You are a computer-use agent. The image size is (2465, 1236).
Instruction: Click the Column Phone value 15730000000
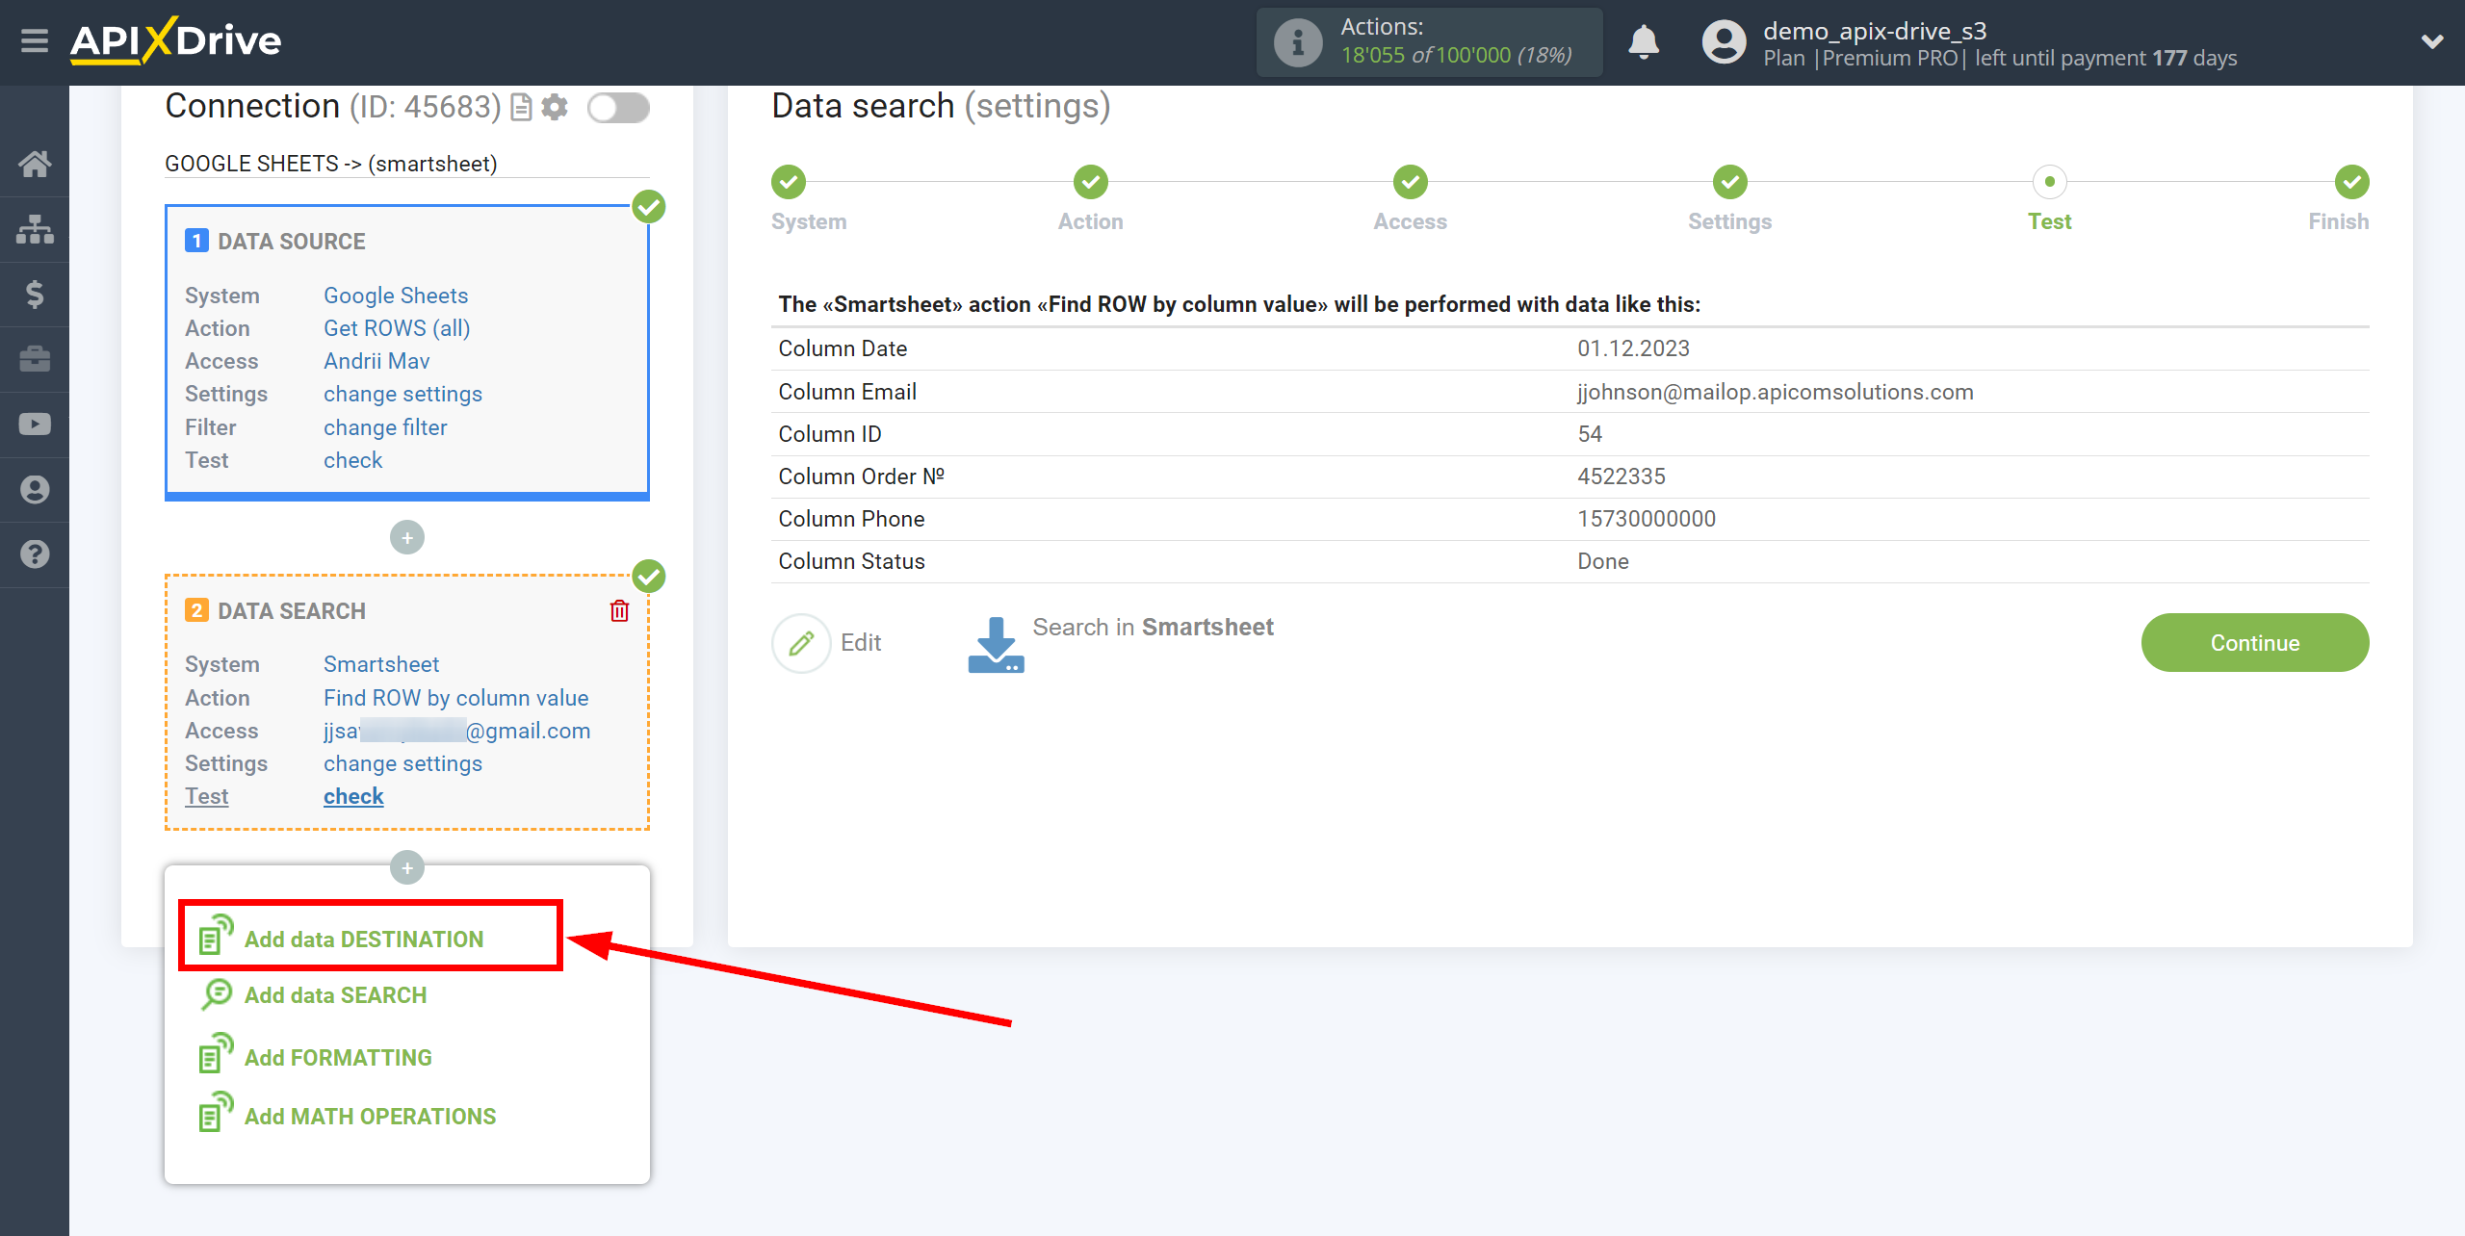pyautogui.click(x=1647, y=519)
